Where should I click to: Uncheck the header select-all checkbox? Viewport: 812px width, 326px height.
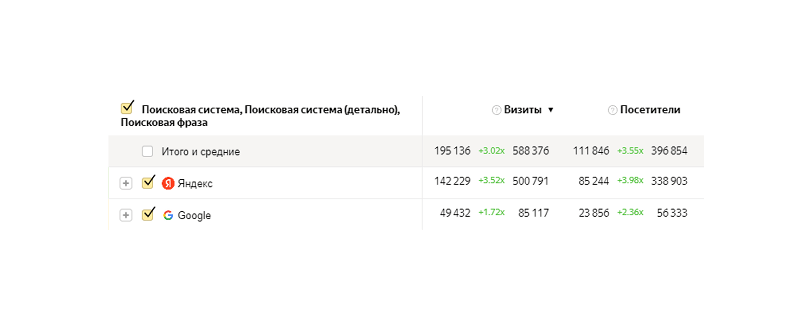127,108
